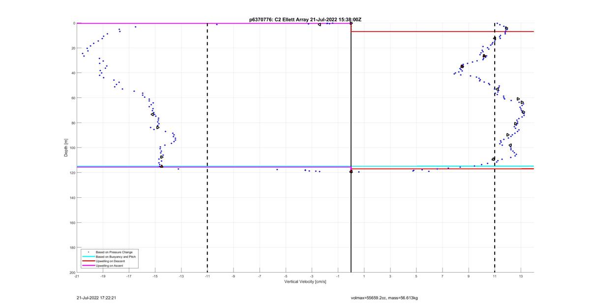Pick the magenta line sample in legend
Viewport: 590px width, 306px height.
click(88, 266)
